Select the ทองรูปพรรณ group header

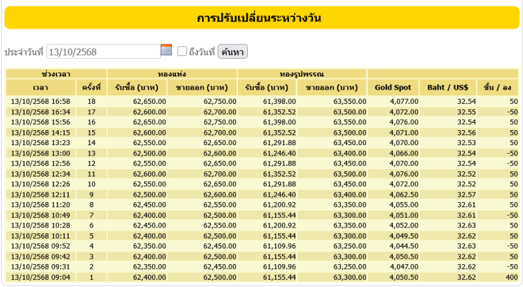(302, 73)
